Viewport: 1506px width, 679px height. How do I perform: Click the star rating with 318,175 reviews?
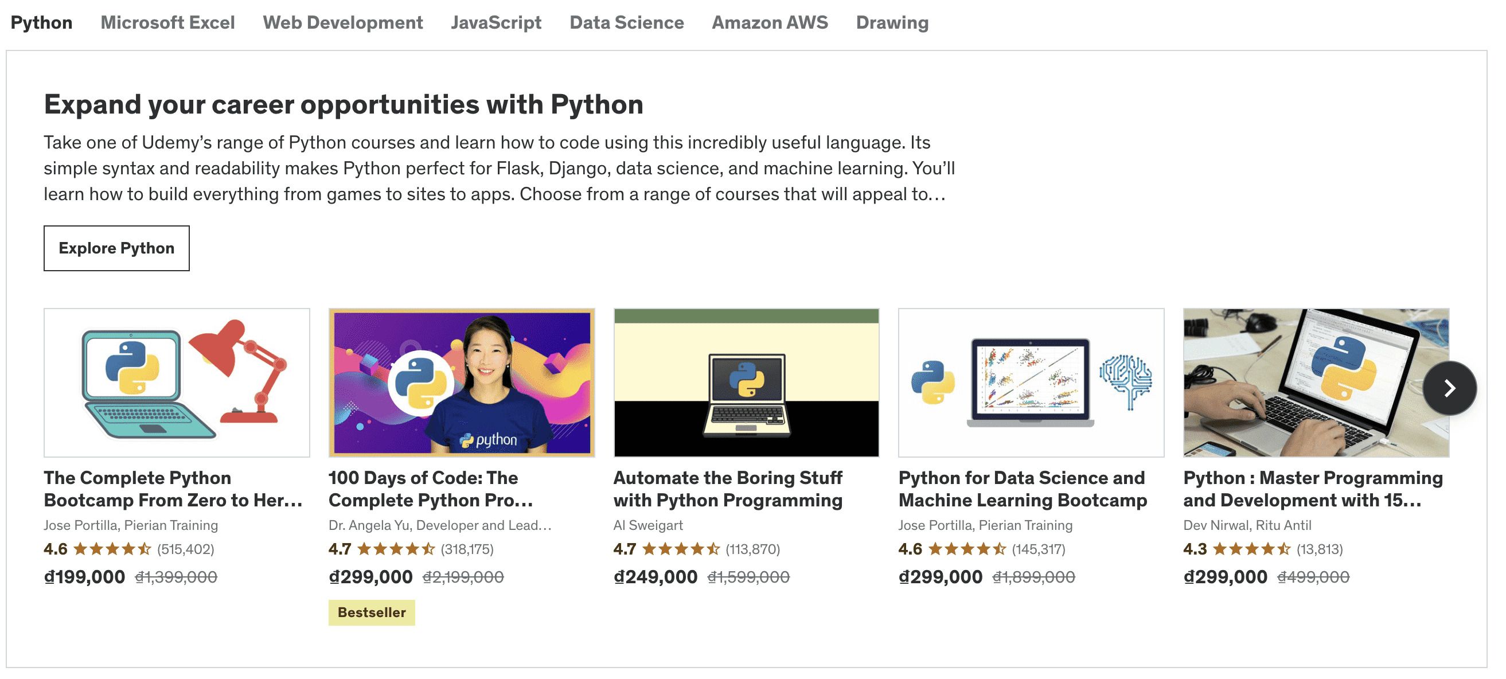click(411, 549)
